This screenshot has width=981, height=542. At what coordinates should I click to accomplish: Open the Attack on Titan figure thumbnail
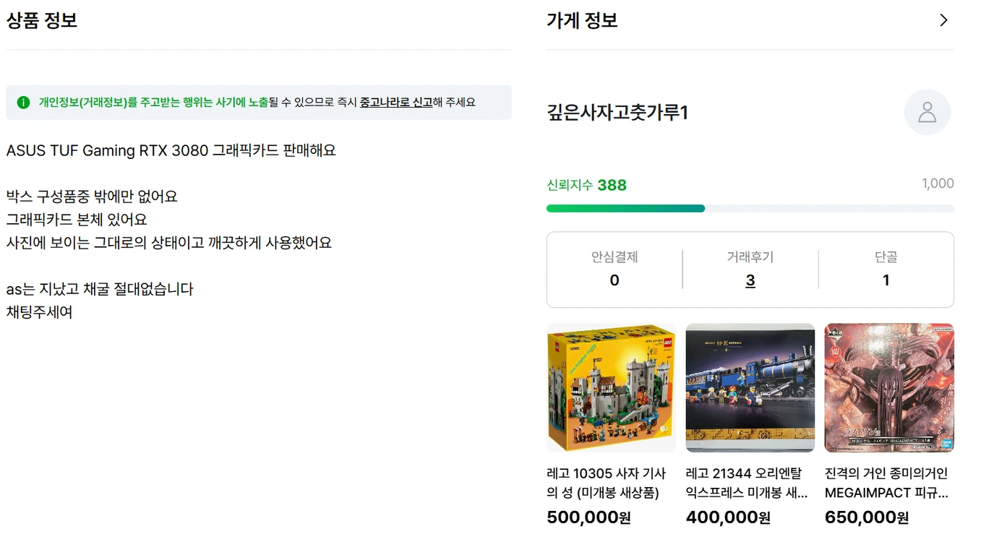pyautogui.click(x=889, y=387)
